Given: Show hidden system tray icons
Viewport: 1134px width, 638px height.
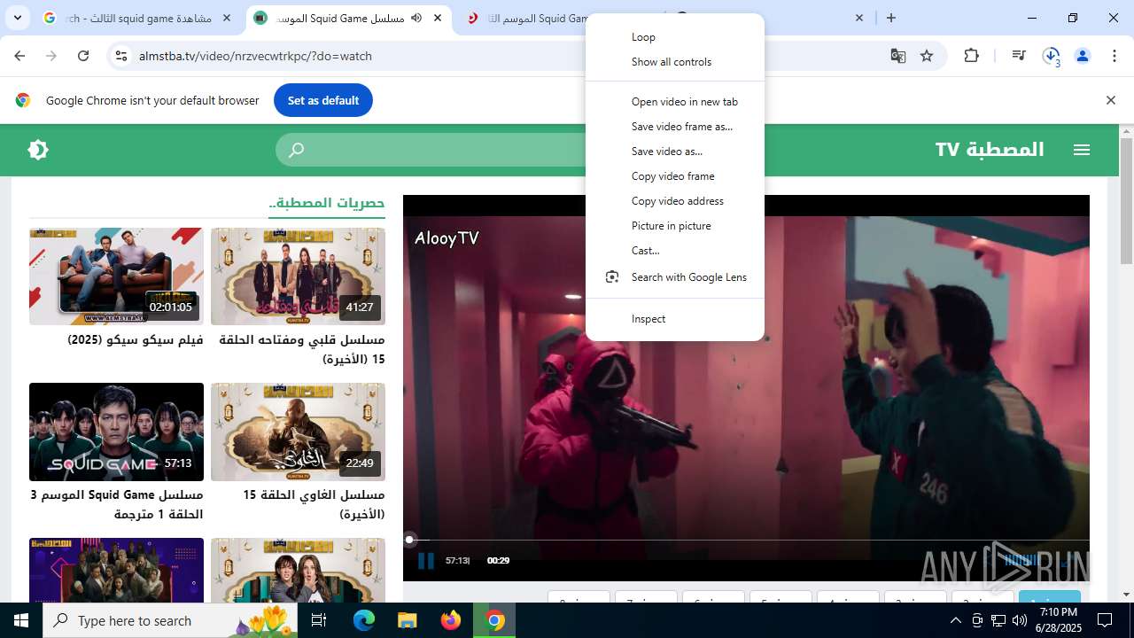Looking at the screenshot, I should (x=955, y=620).
